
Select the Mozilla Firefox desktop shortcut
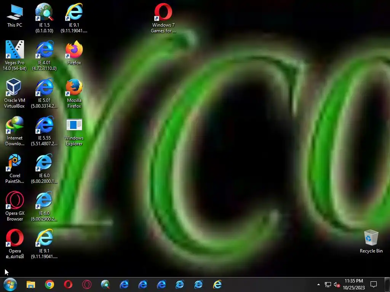pos(74,94)
